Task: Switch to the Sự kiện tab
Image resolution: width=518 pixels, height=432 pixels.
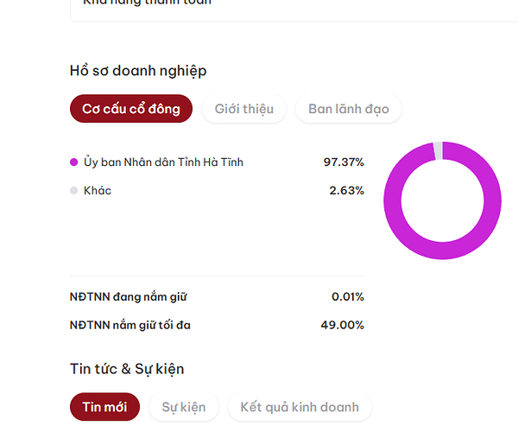Action: [x=184, y=407]
